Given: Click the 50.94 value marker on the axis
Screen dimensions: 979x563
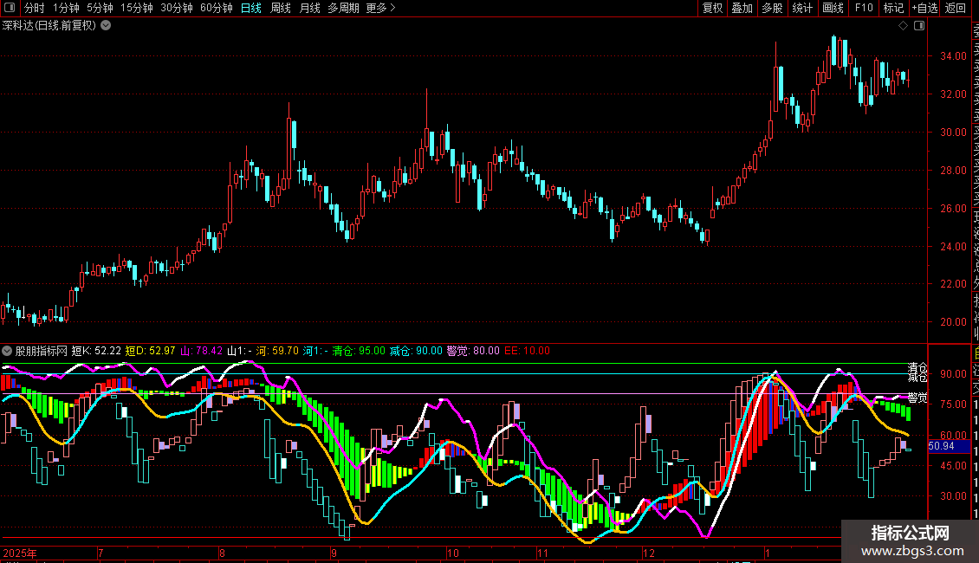Looking at the screenshot, I should point(941,446).
